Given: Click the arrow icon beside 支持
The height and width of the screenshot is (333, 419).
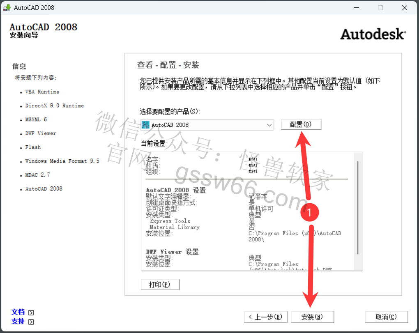Looking at the screenshot, I should (x=31, y=322).
